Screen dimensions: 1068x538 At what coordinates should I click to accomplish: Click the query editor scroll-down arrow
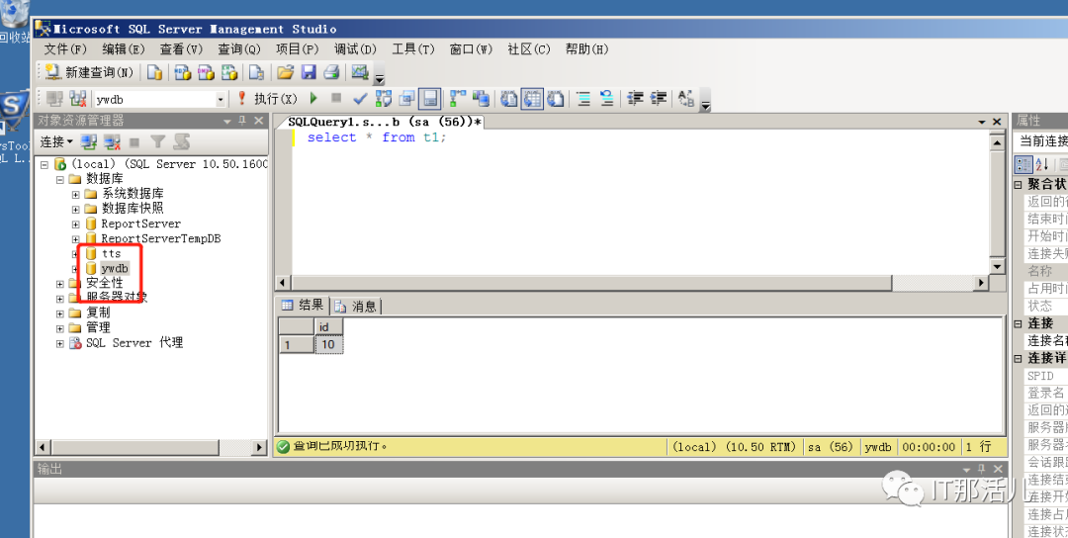click(x=997, y=266)
